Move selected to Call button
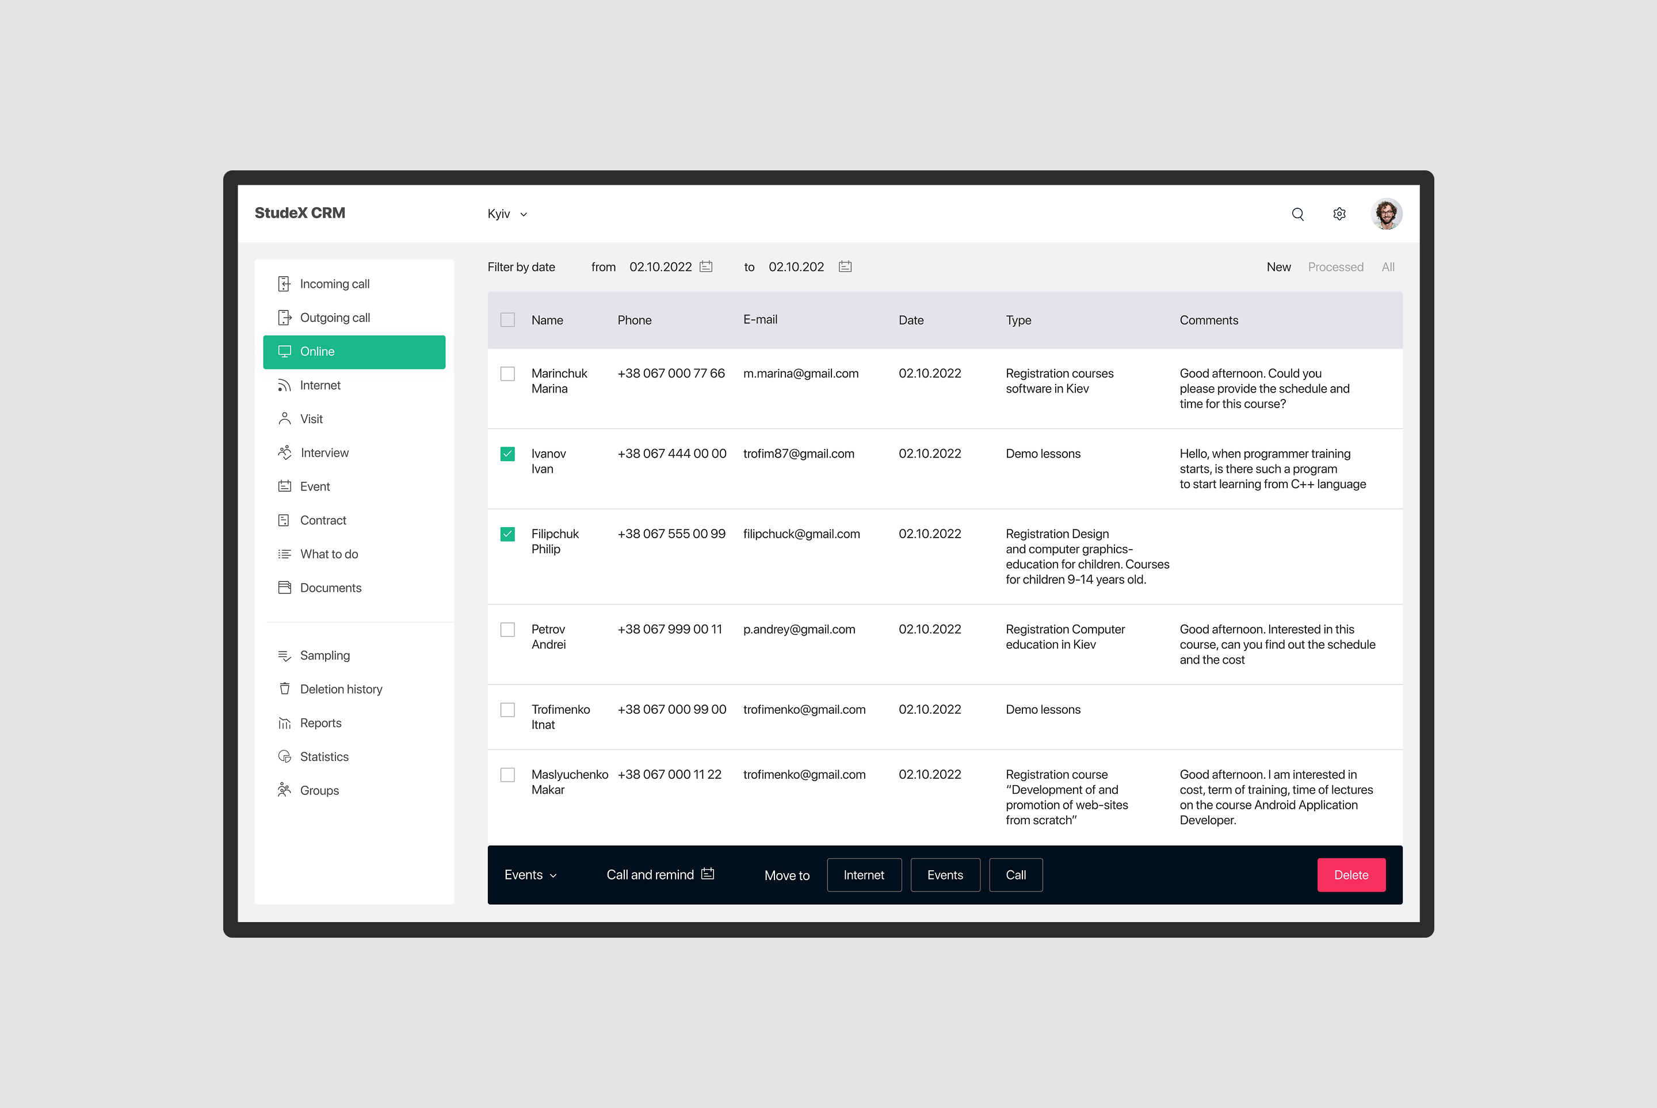1657x1108 pixels. click(1017, 875)
